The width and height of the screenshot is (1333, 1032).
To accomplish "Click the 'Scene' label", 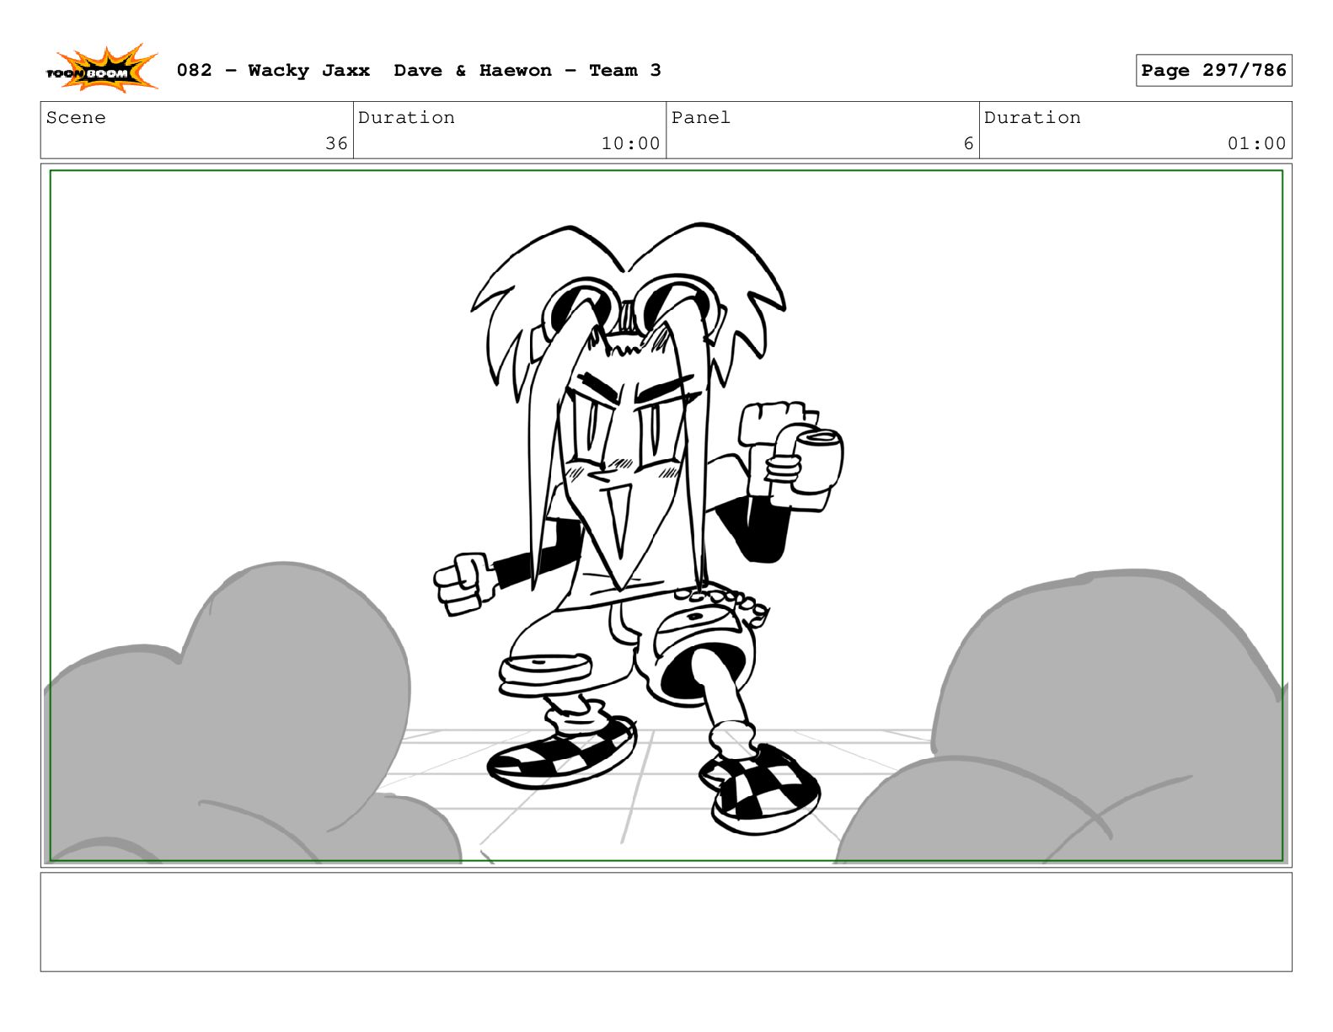I will (x=76, y=118).
